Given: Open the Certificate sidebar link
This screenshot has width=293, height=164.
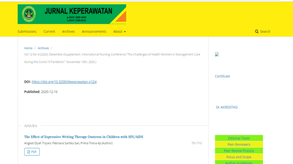Looking at the screenshot, I should [x=222, y=76].
